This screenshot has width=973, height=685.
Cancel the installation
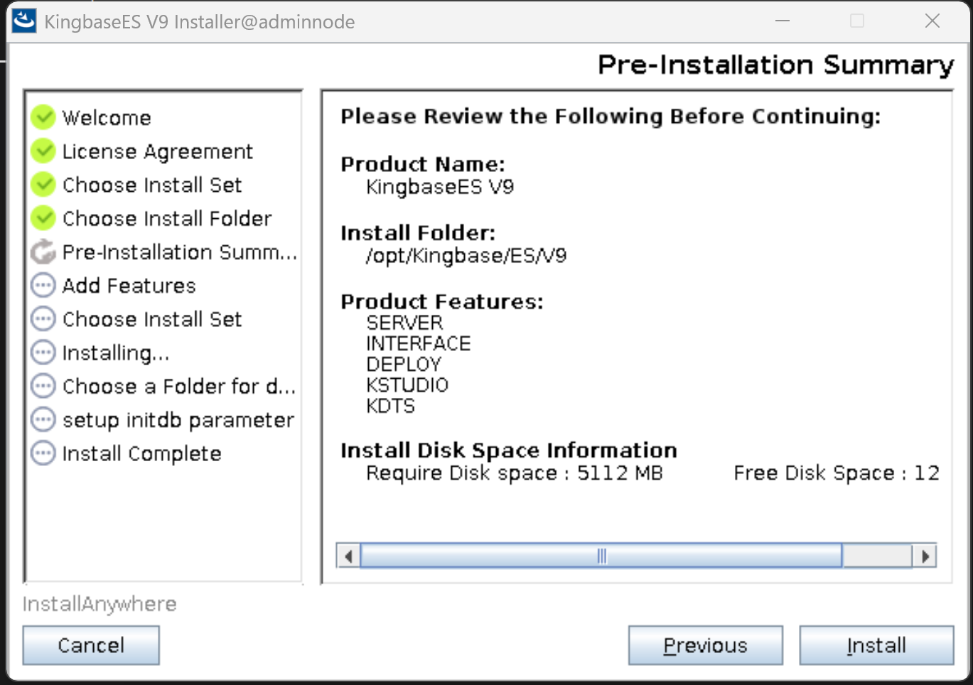[x=91, y=645]
